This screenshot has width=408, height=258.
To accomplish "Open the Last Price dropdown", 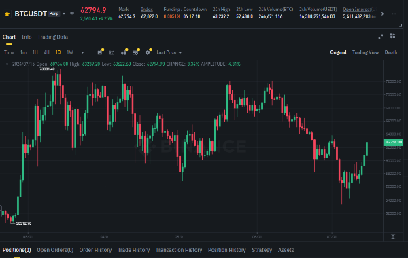I will point(169,52).
